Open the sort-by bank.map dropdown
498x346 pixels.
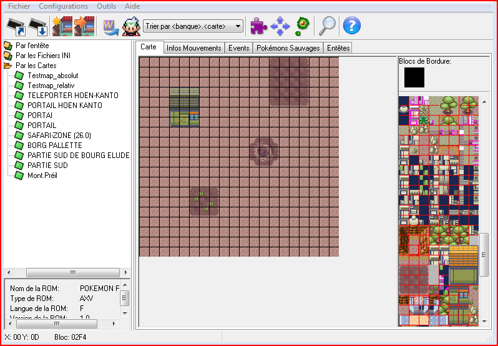[x=193, y=26]
